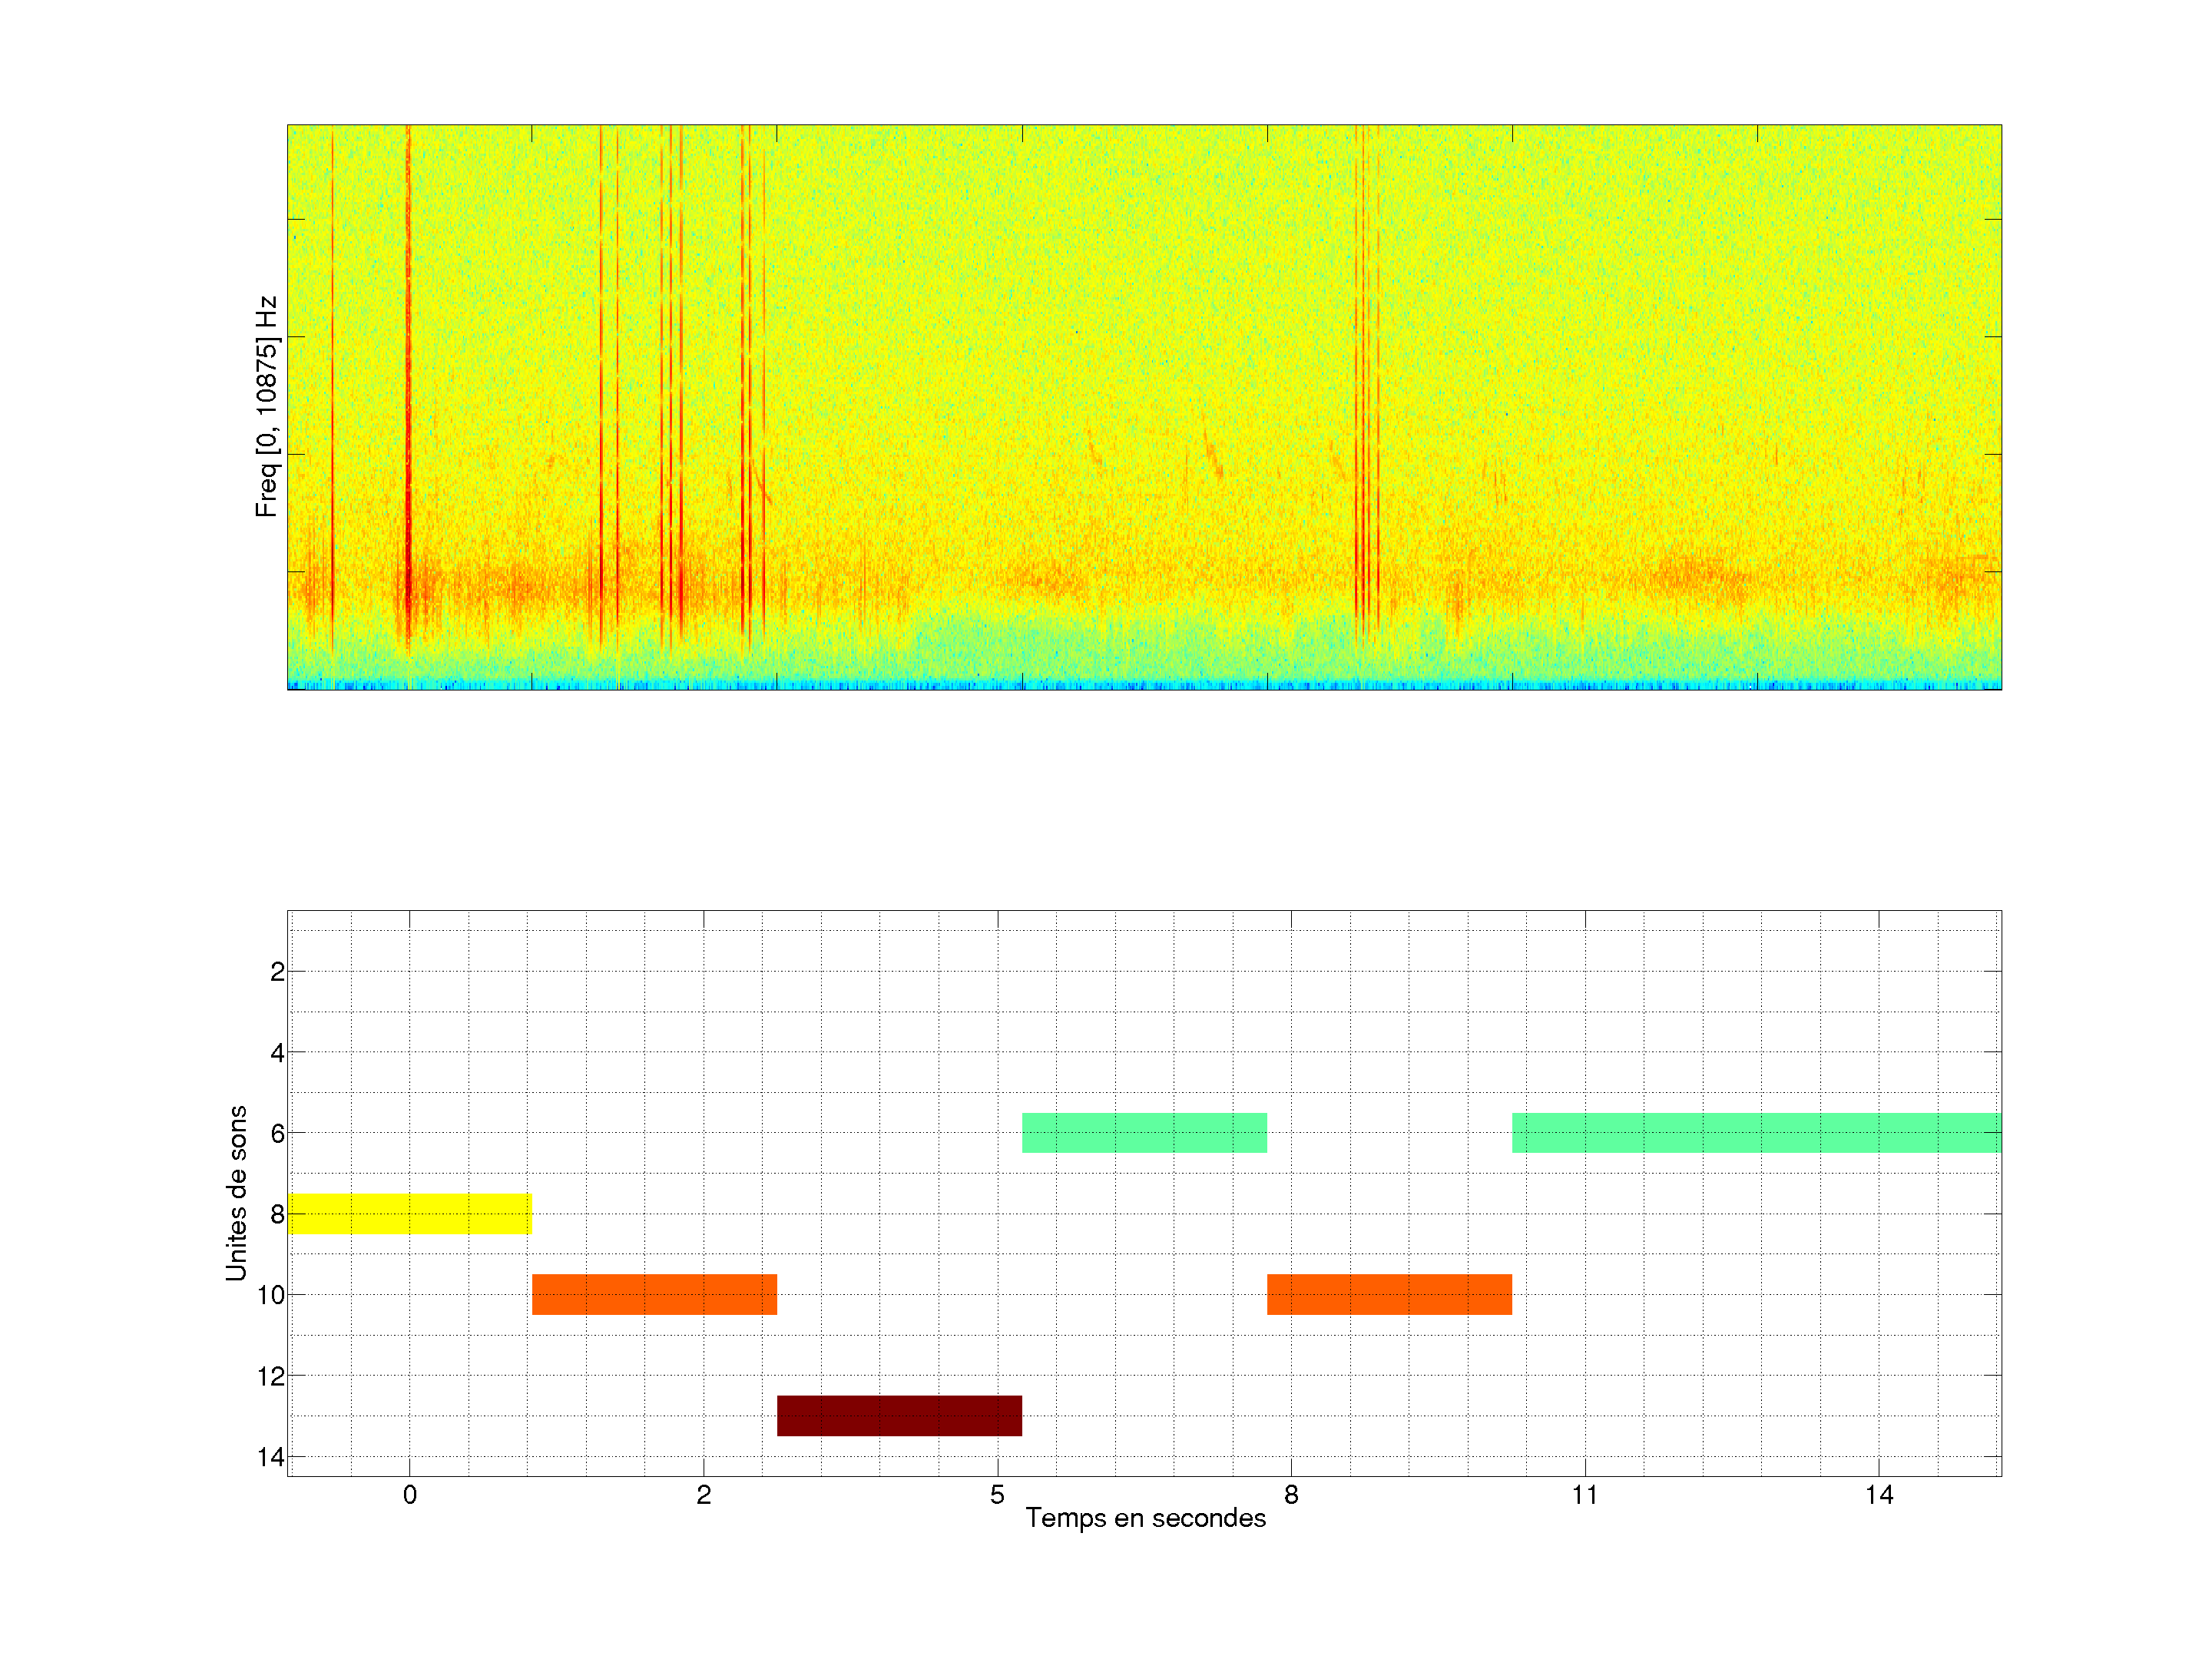Screen dimensions: 2212x1659
Task: Click x-axis tick label 5
Action: click(x=997, y=1495)
